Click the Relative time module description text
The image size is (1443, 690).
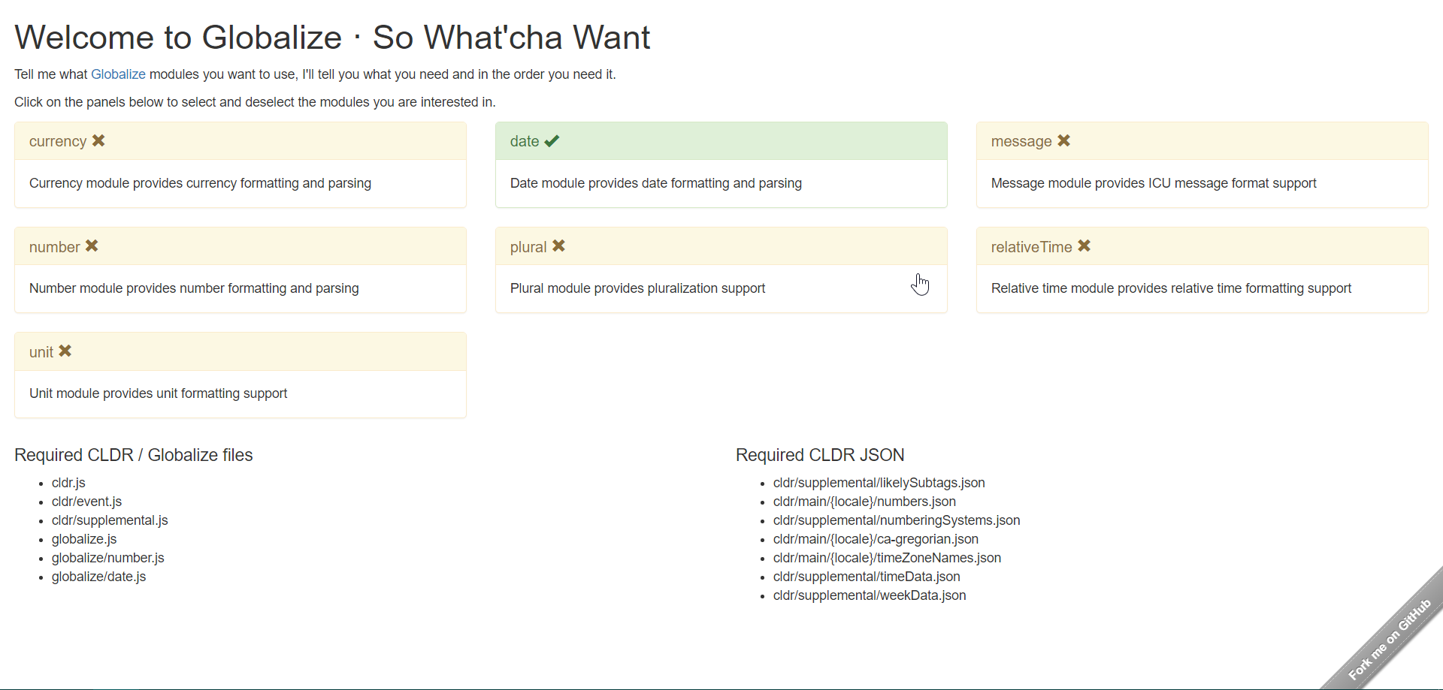[1171, 288]
